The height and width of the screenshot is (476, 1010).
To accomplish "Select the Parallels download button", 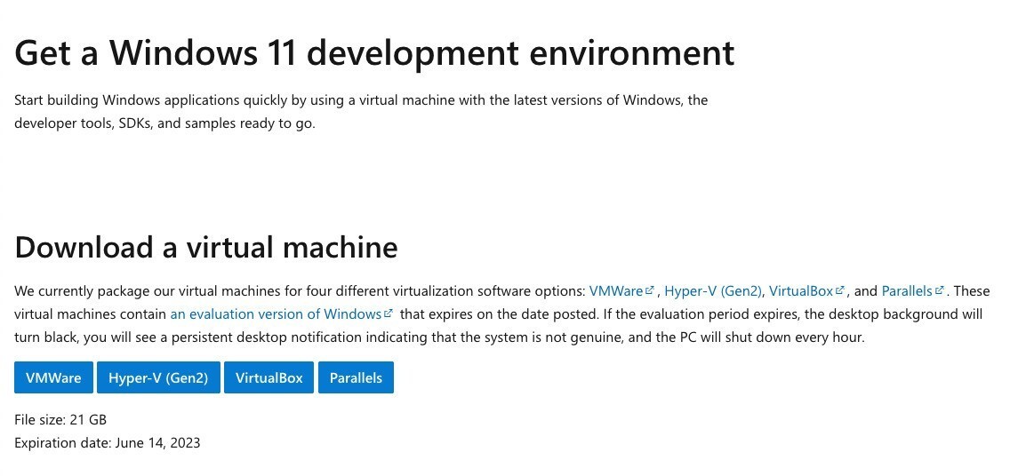I will pos(356,377).
